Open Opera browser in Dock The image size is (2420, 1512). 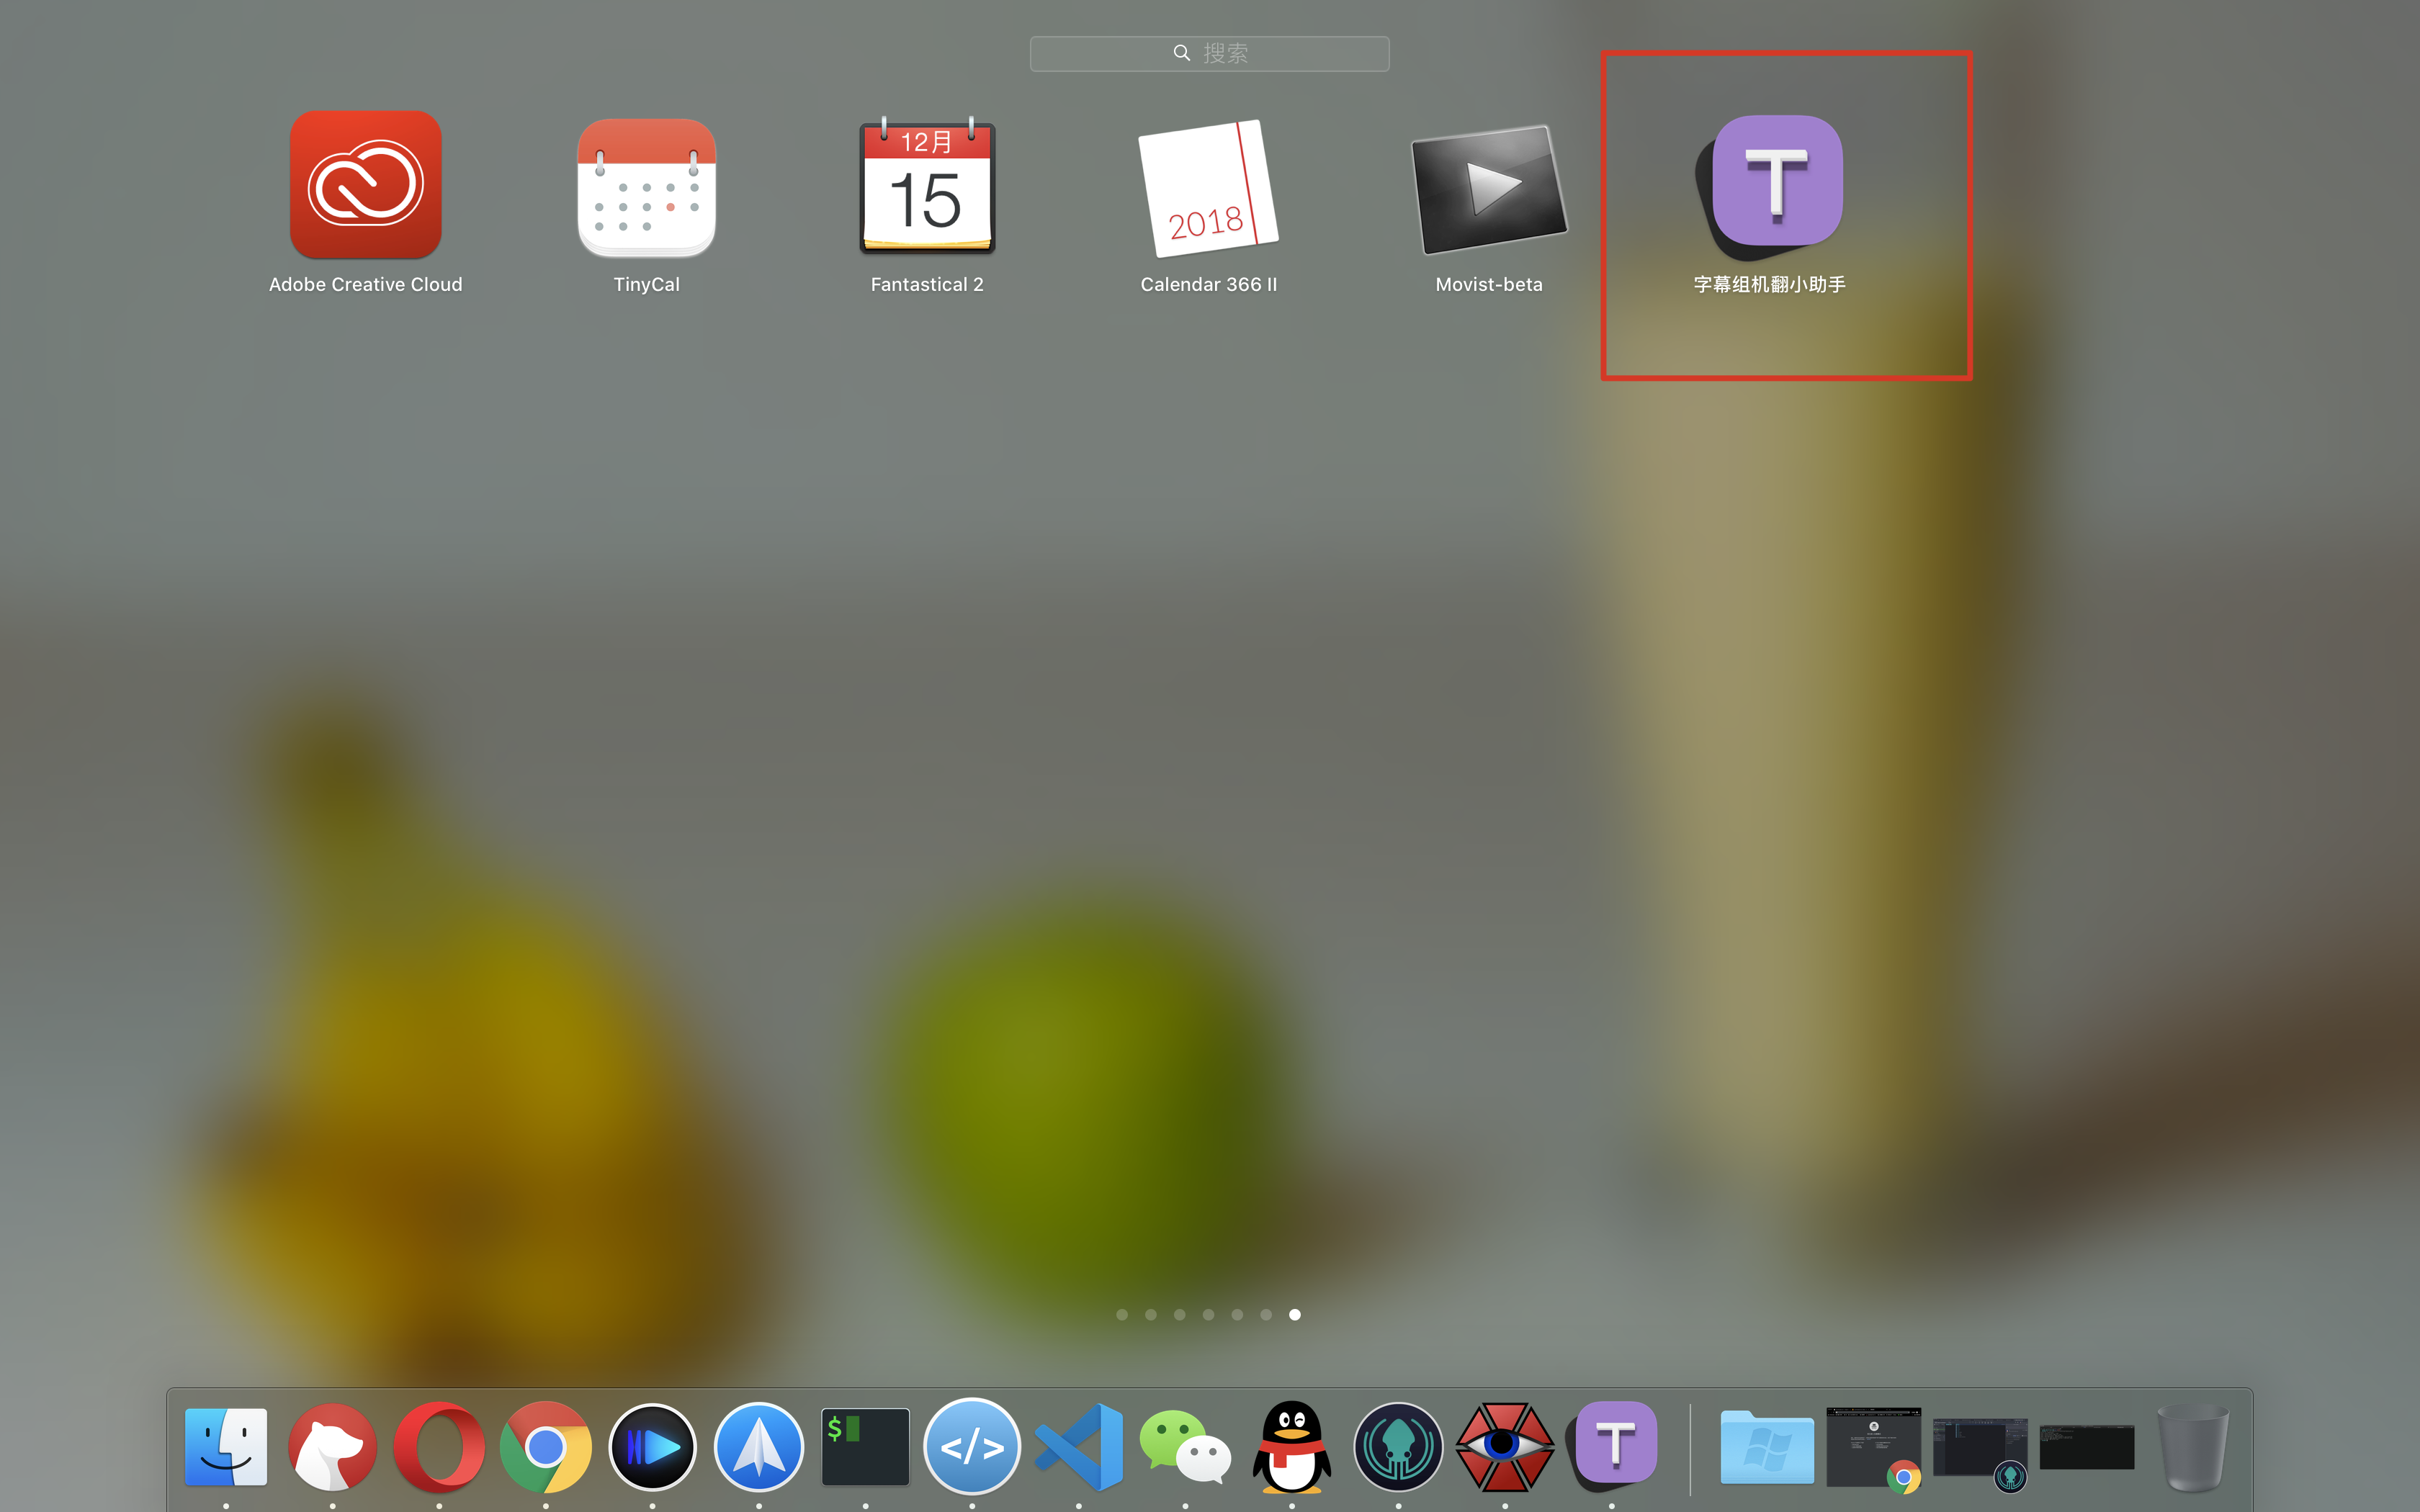click(439, 1447)
